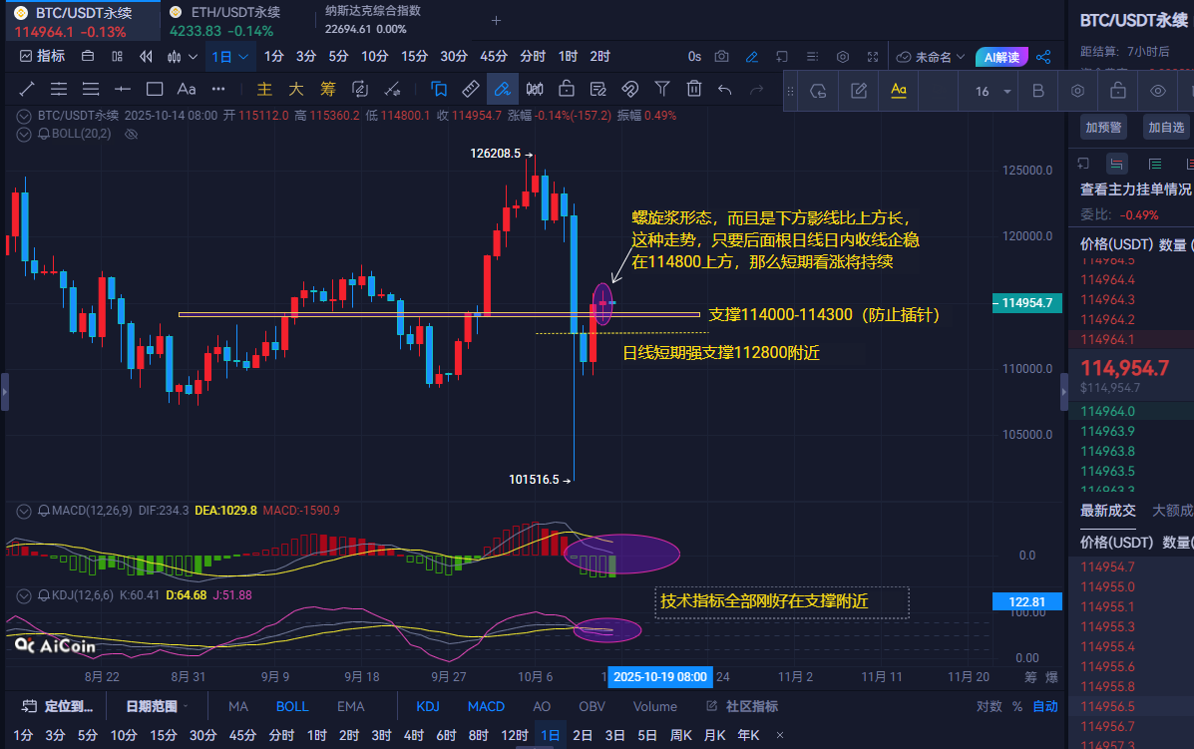Open more drawing tools (three dots)
The image size is (1194, 749).
[218, 89]
